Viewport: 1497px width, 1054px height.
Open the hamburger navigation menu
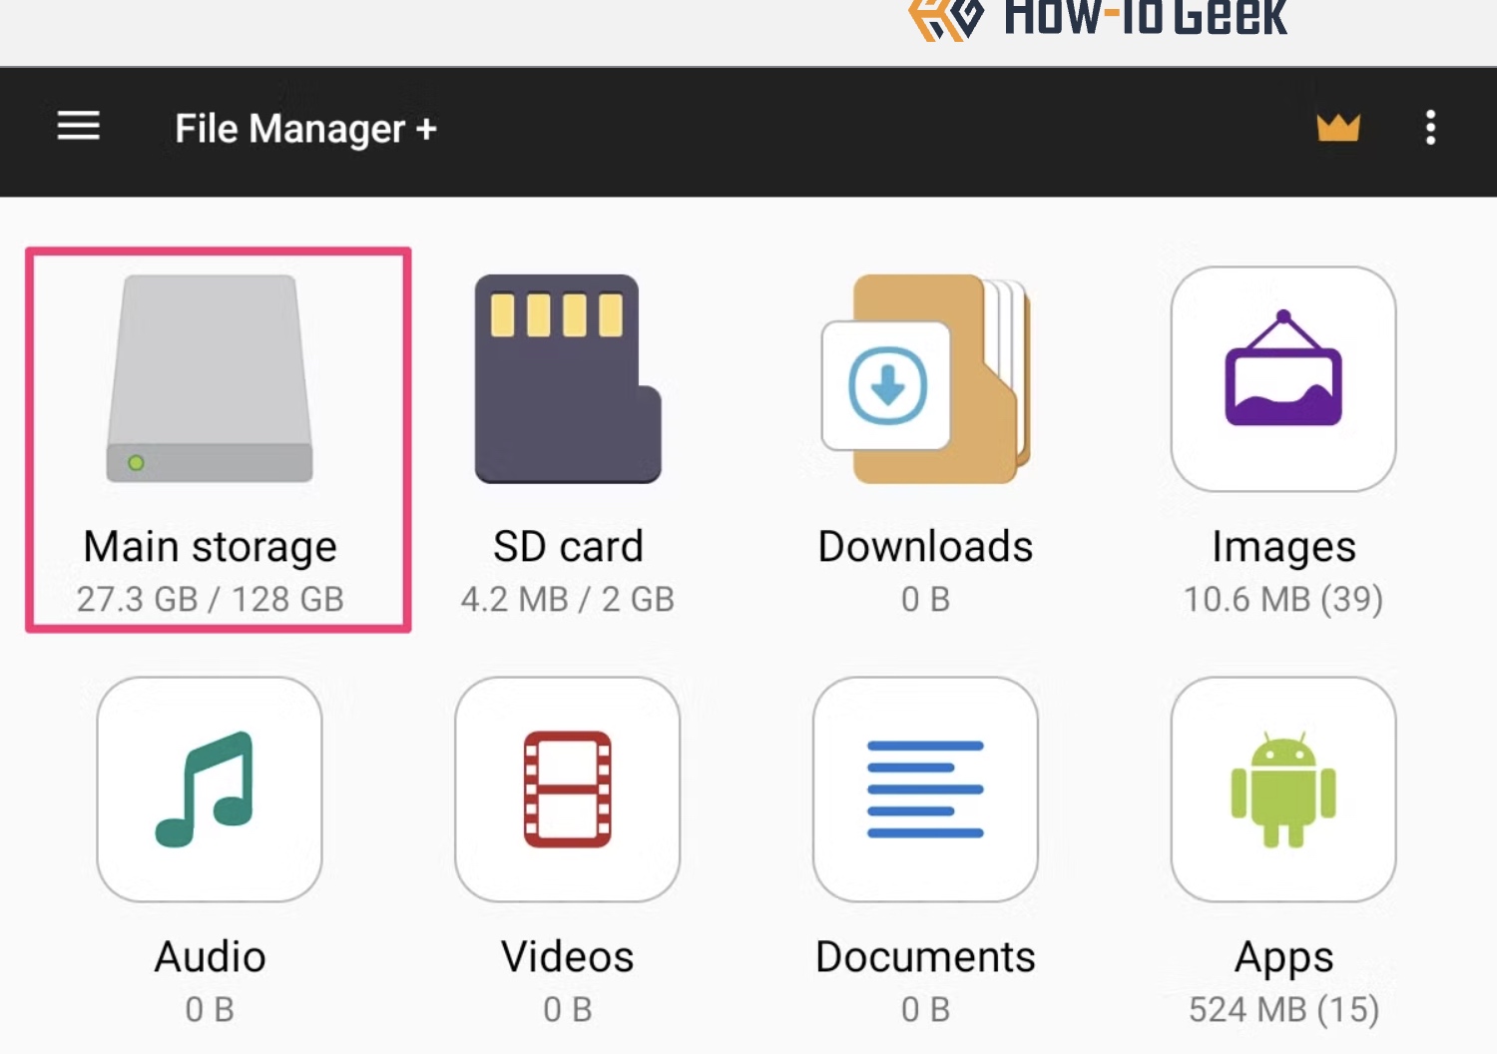[78, 127]
